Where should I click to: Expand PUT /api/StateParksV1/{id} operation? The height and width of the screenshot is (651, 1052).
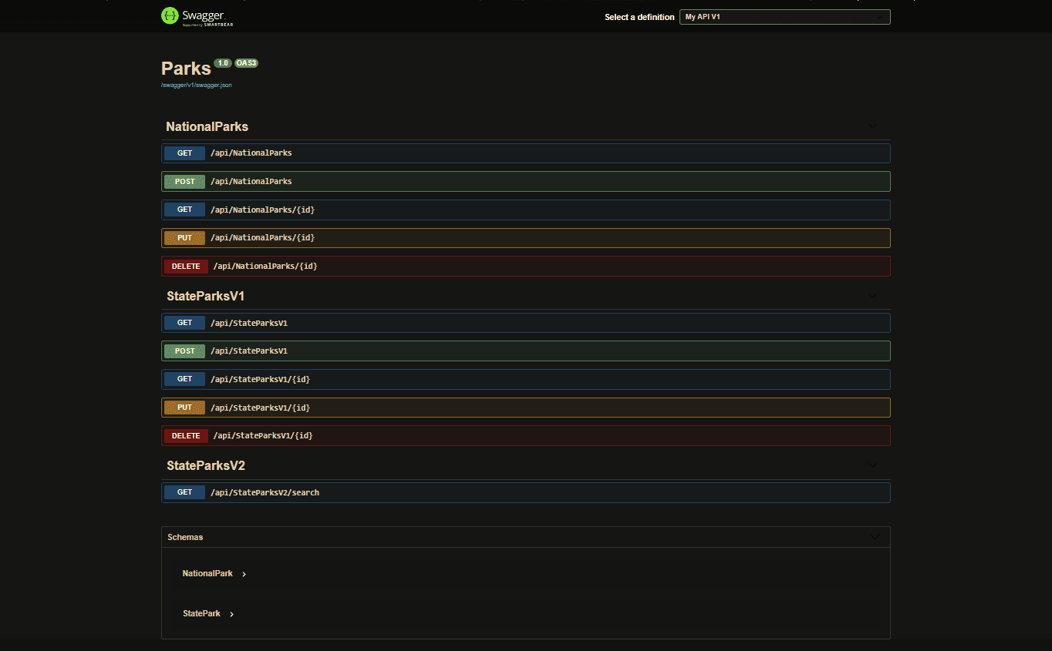click(526, 408)
